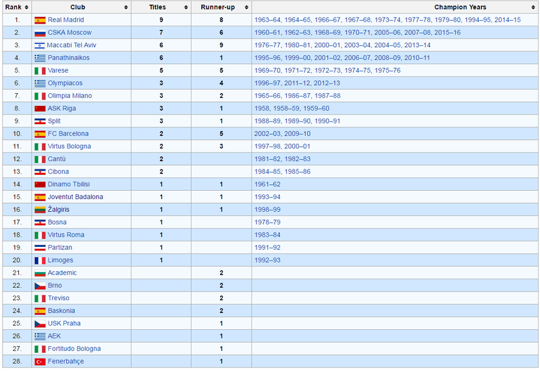Click the Turkey flag beside Fenerbahçe

point(40,362)
